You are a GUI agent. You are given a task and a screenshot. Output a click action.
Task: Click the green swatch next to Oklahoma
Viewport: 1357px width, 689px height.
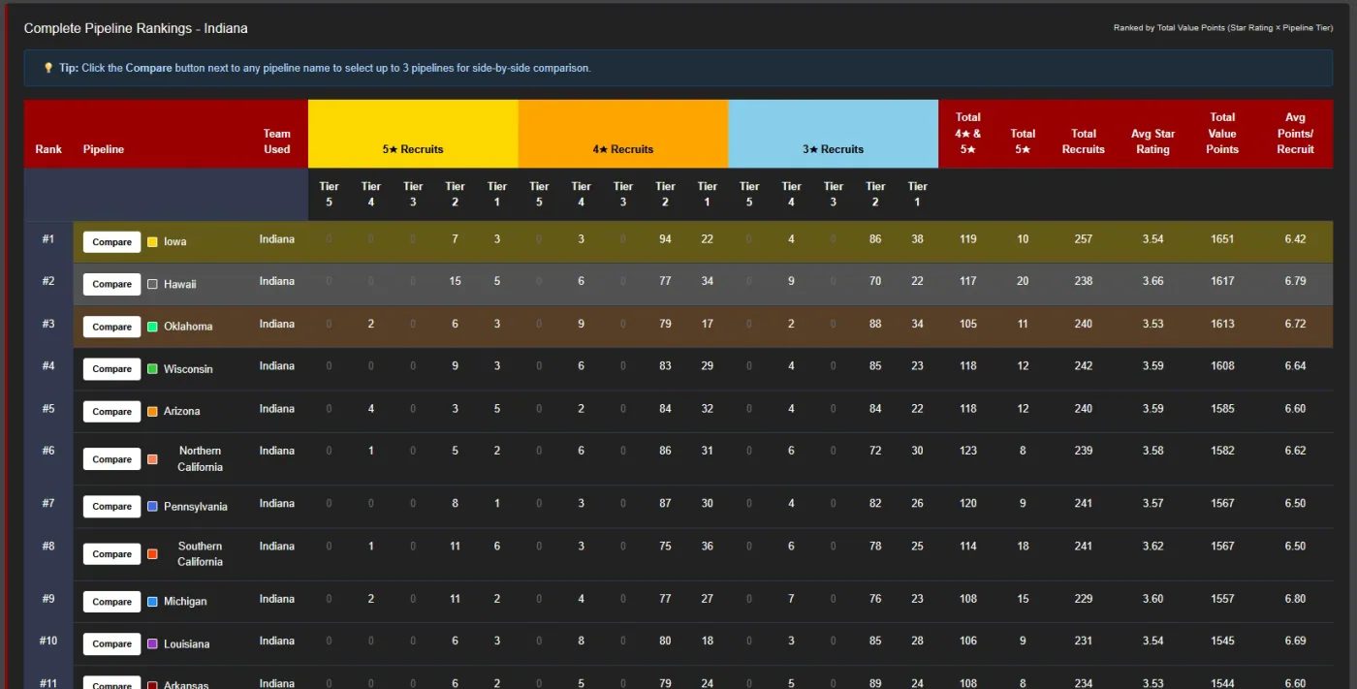152,328
